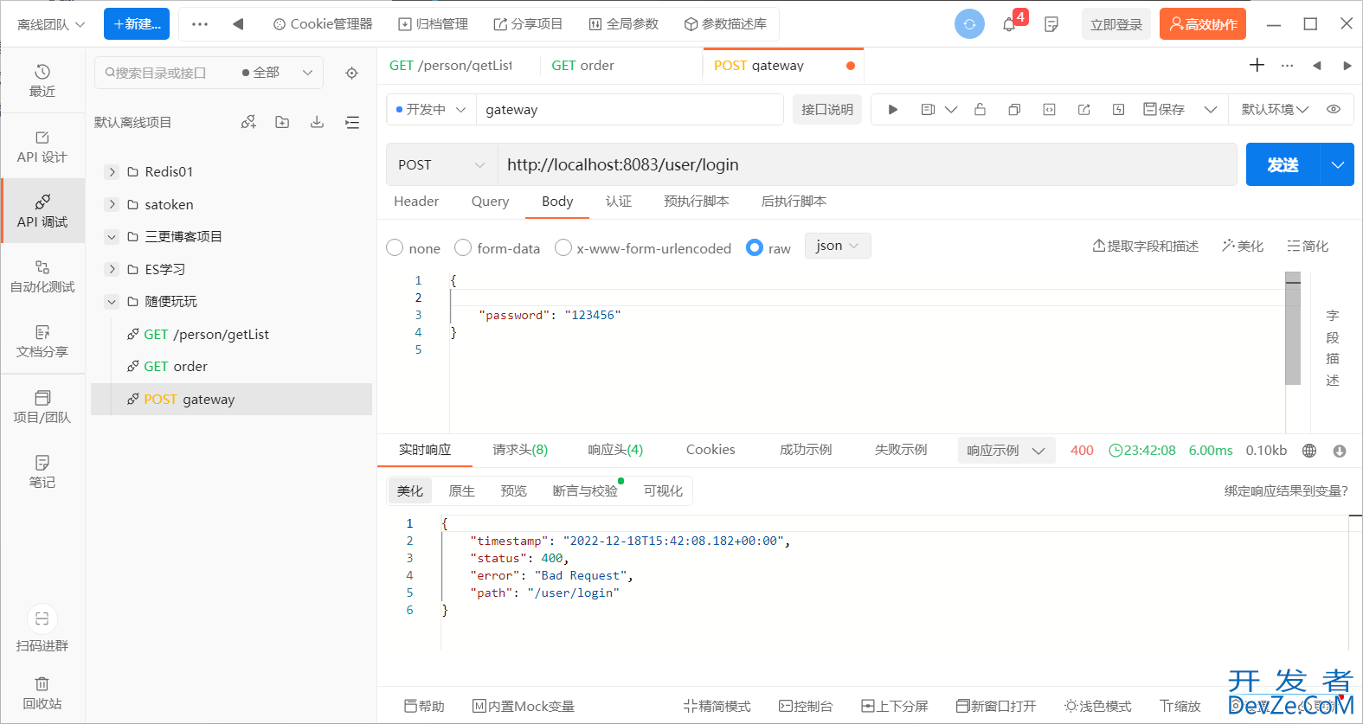The height and width of the screenshot is (724, 1363).
Task: Open the POST method dropdown
Action: (x=441, y=164)
